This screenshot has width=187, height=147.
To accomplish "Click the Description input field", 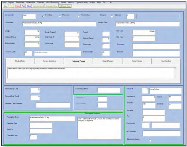I will pyautogui.click(x=59, y=24).
